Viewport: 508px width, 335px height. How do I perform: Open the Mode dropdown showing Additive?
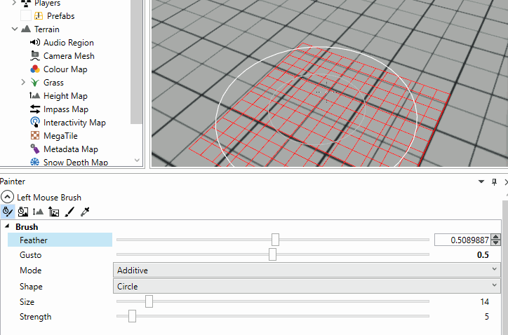pyautogui.click(x=307, y=270)
